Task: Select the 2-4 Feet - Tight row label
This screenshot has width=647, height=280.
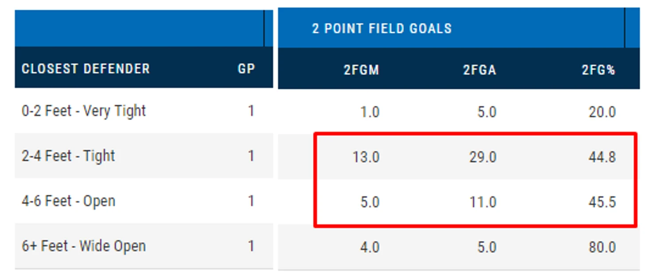Action: 68,156
